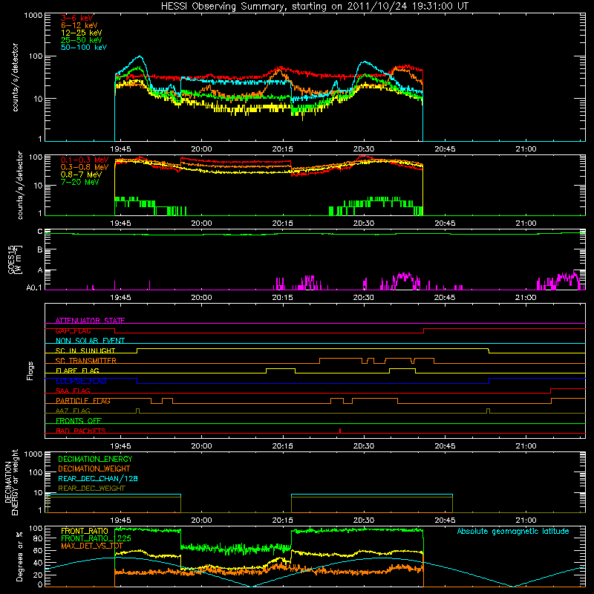Viewport: 594px width, 594px height.
Task: Select the 0.1-0.3 MeV legend label
Action: [85, 160]
